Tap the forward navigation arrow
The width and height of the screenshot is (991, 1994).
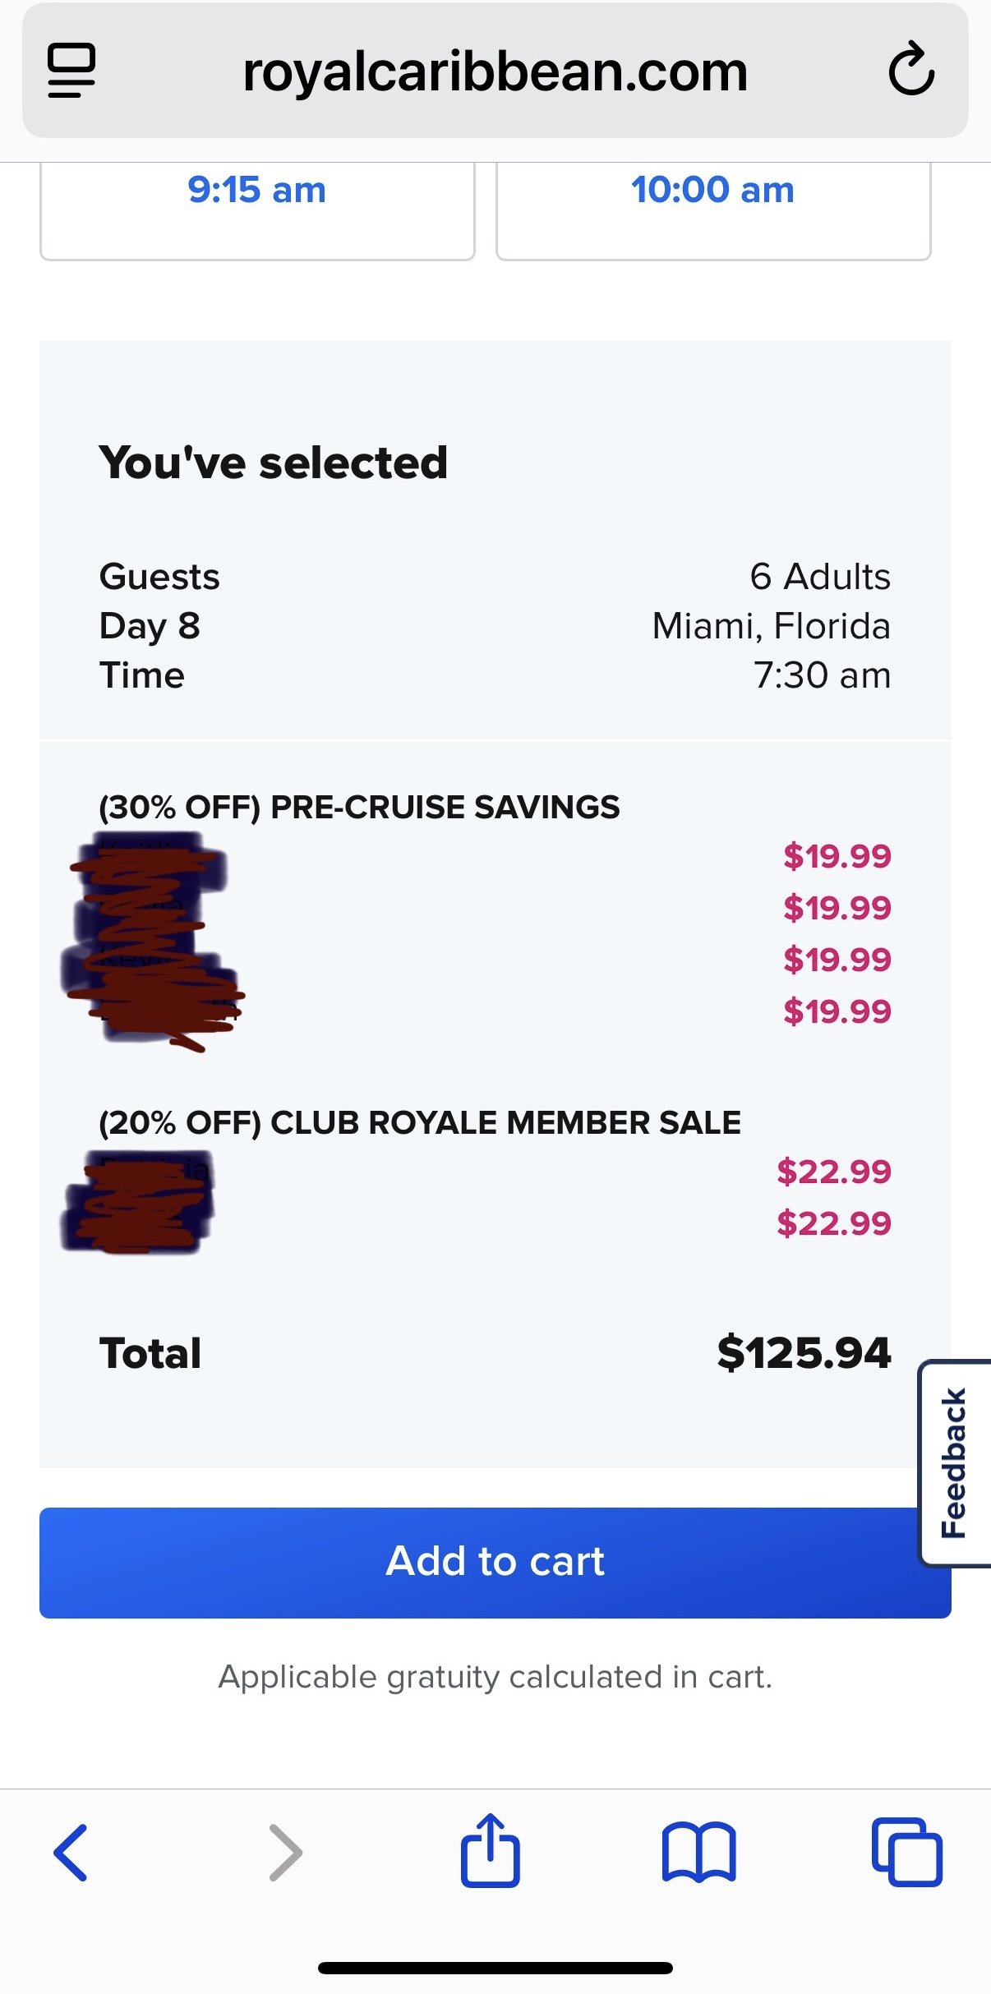pos(286,1852)
